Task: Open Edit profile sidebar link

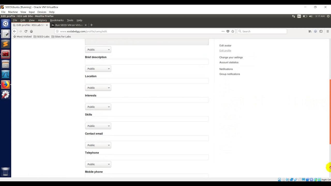Action: tap(225, 51)
